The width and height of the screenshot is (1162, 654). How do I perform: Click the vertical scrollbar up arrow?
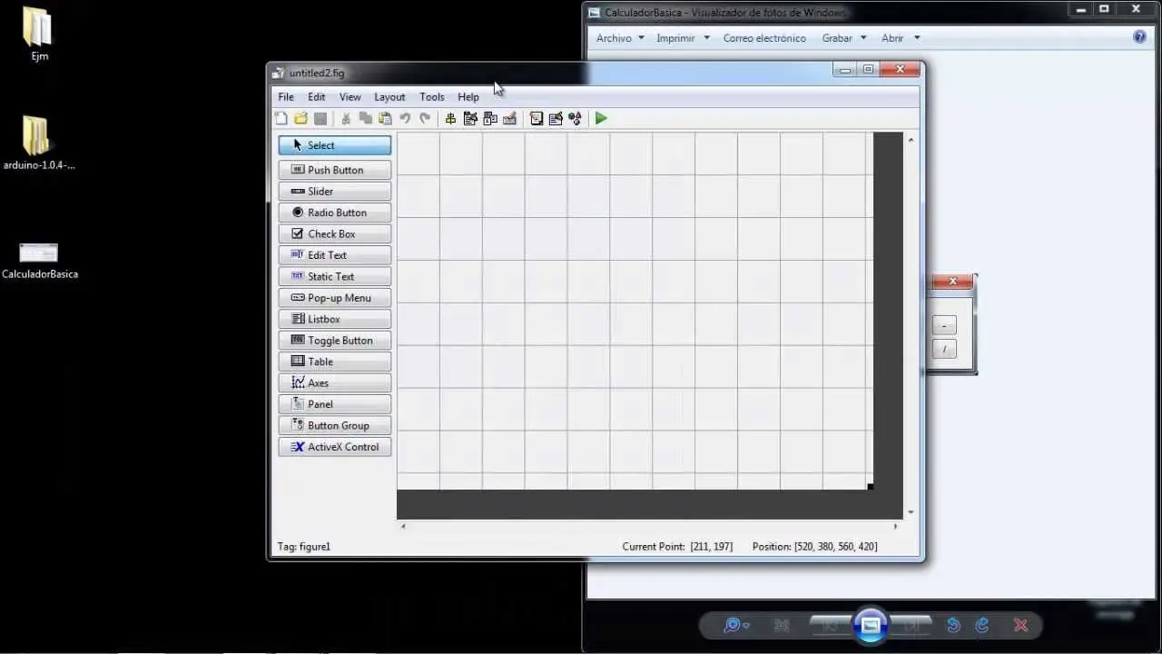pos(911,140)
